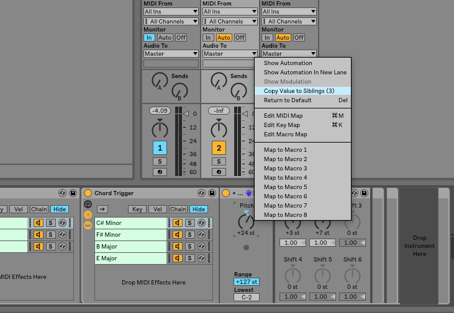Save the Chord Trigger preset via disk icon
This screenshot has height=313, width=454.
click(x=212, y=193)
